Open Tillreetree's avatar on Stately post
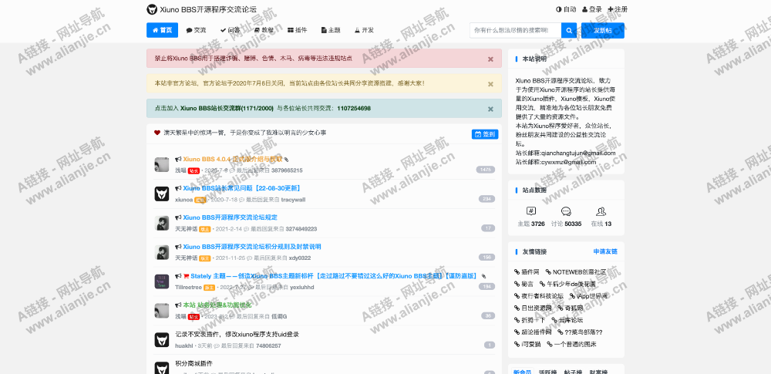Screen dimensions: 771x374 (162, 281)
